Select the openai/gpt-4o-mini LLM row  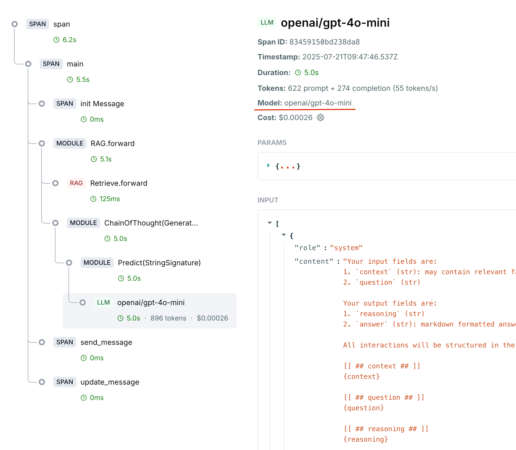coord(150,311)
